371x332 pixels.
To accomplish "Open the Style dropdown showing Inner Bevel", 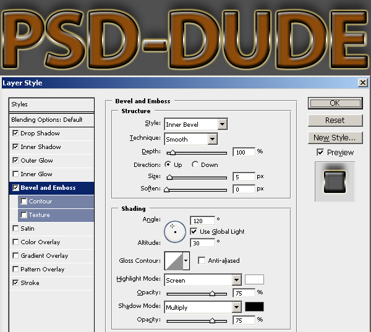I will click(x=196, y=124).
